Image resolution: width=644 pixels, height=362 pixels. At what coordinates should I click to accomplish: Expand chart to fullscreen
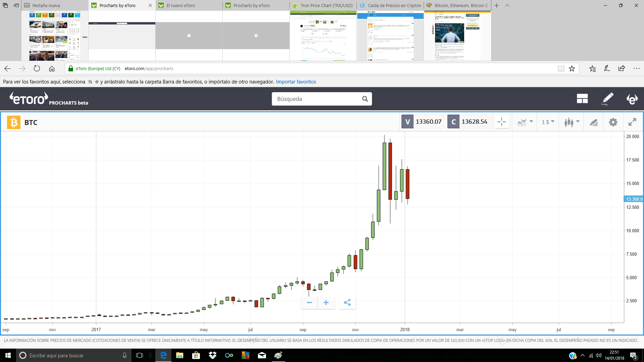click(x=632, y=122)
